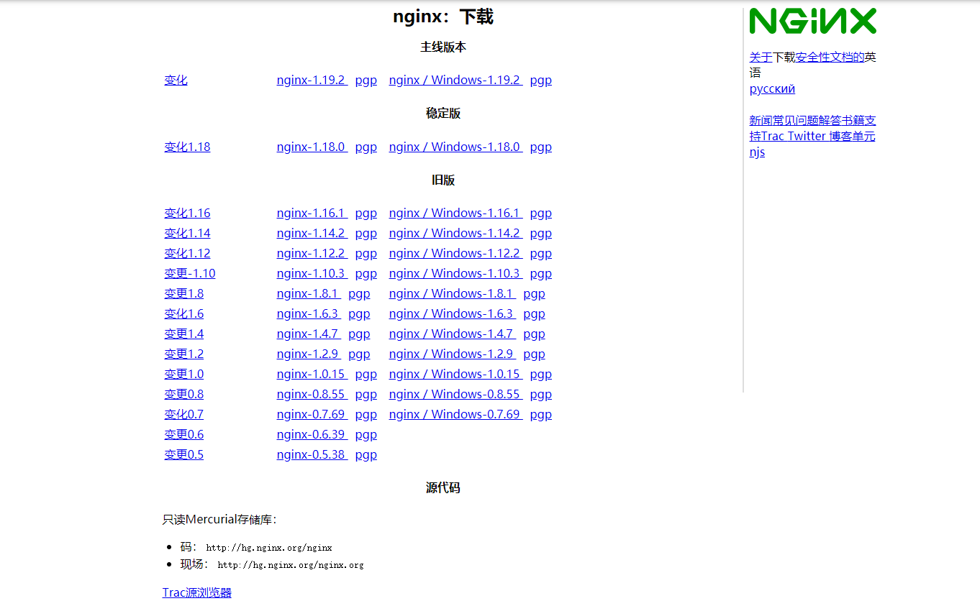Open the Trac源浏览器 link
This screenshot has height=601, width=980.
(x=197, y=592)
